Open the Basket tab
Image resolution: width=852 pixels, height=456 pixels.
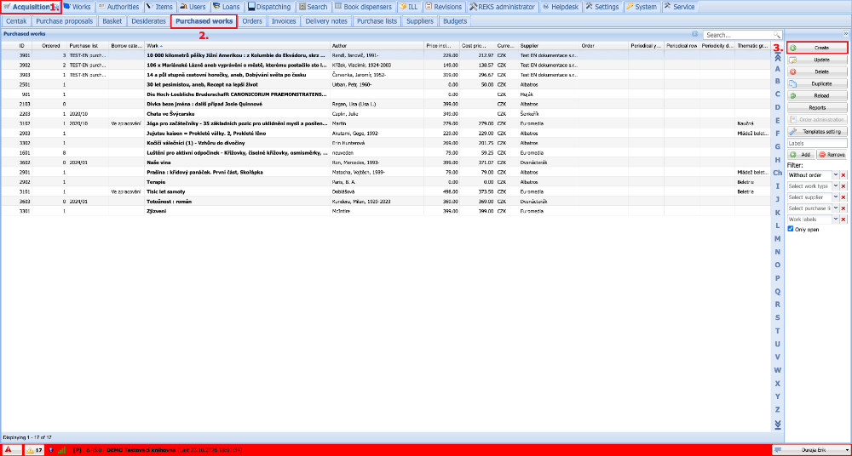coord(112,22)
